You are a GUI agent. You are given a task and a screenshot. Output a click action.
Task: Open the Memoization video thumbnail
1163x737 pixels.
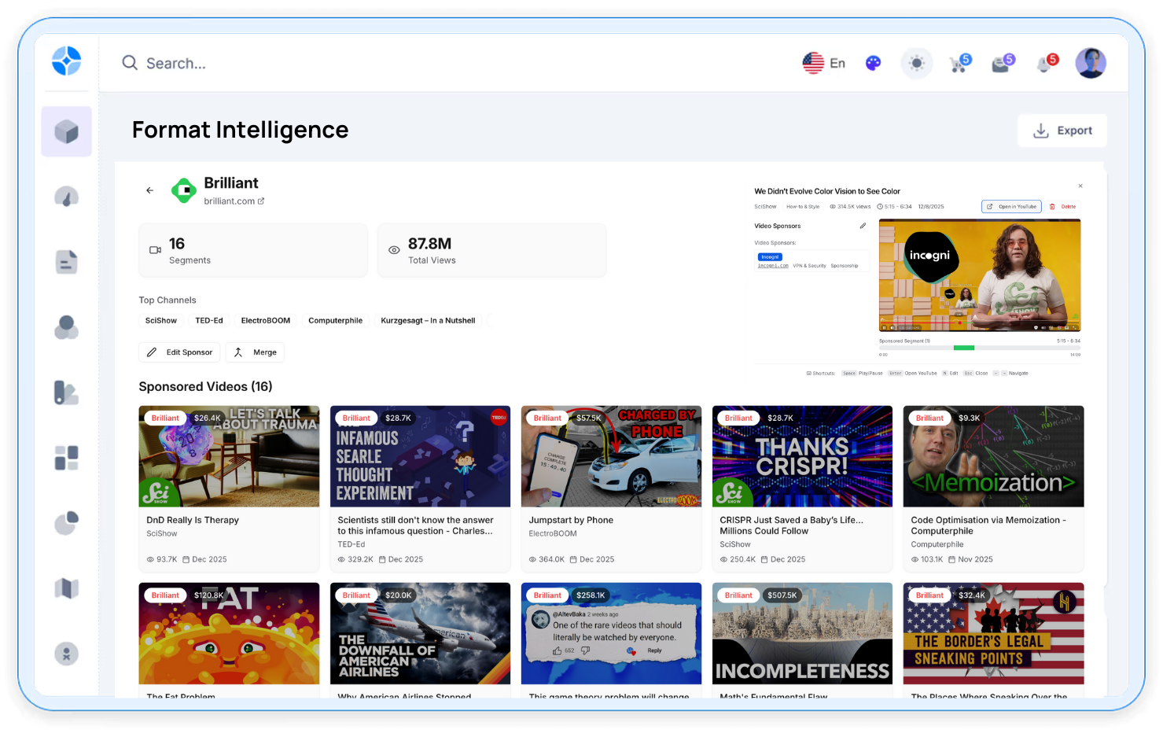coord(993,456)
